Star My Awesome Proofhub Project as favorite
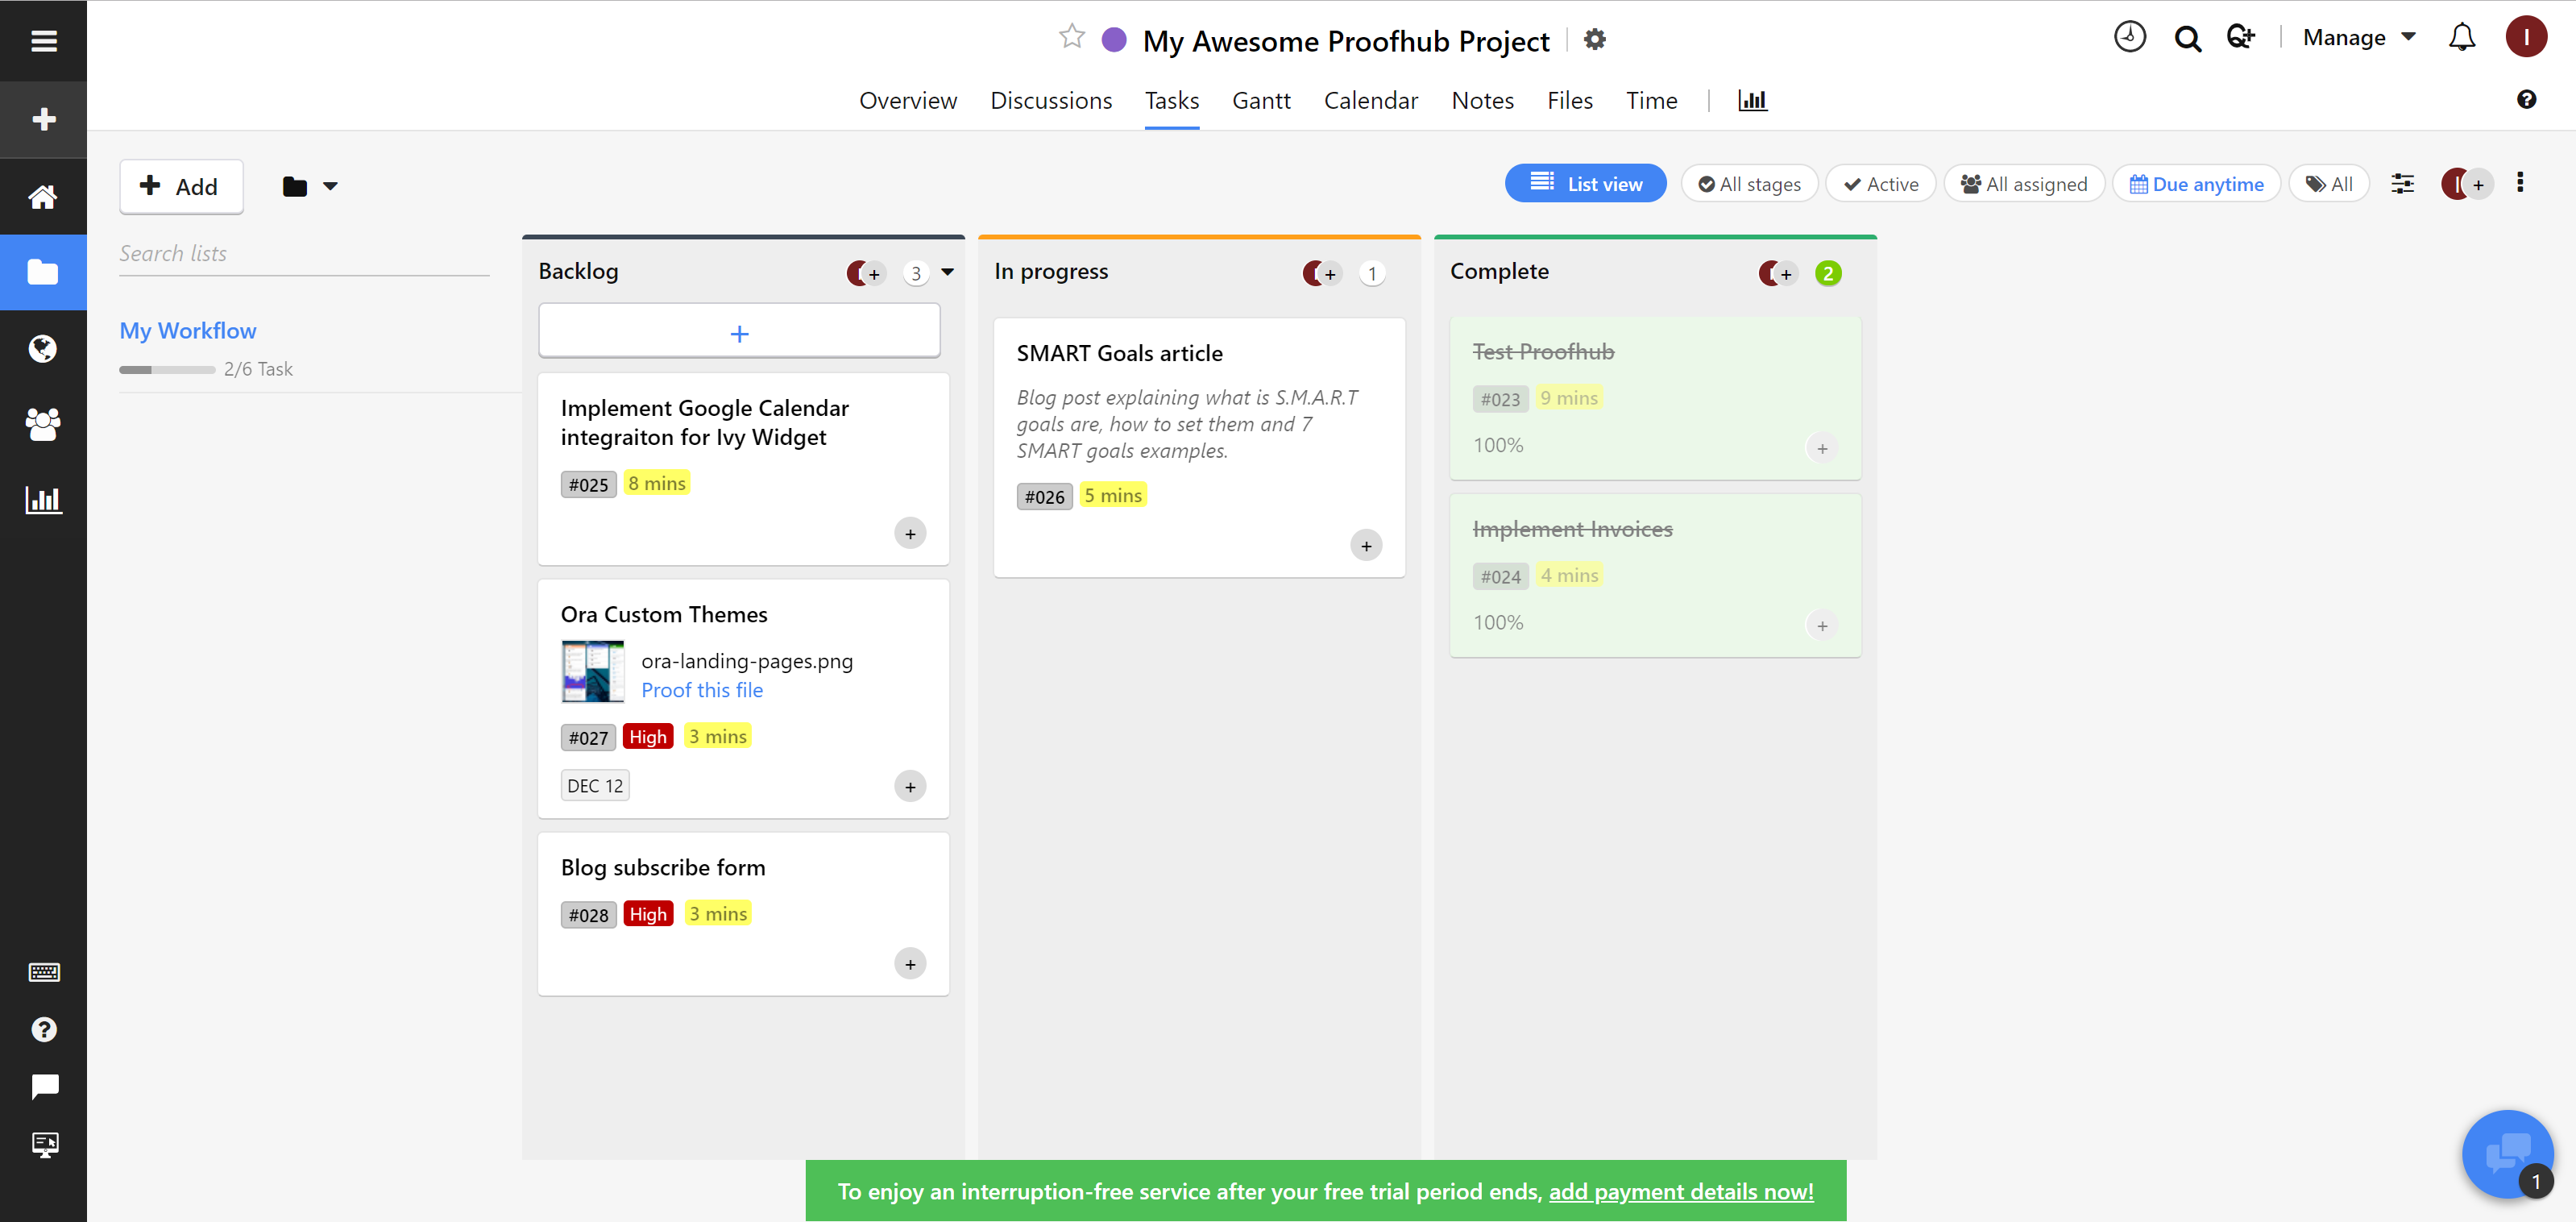 (1071, 37)
